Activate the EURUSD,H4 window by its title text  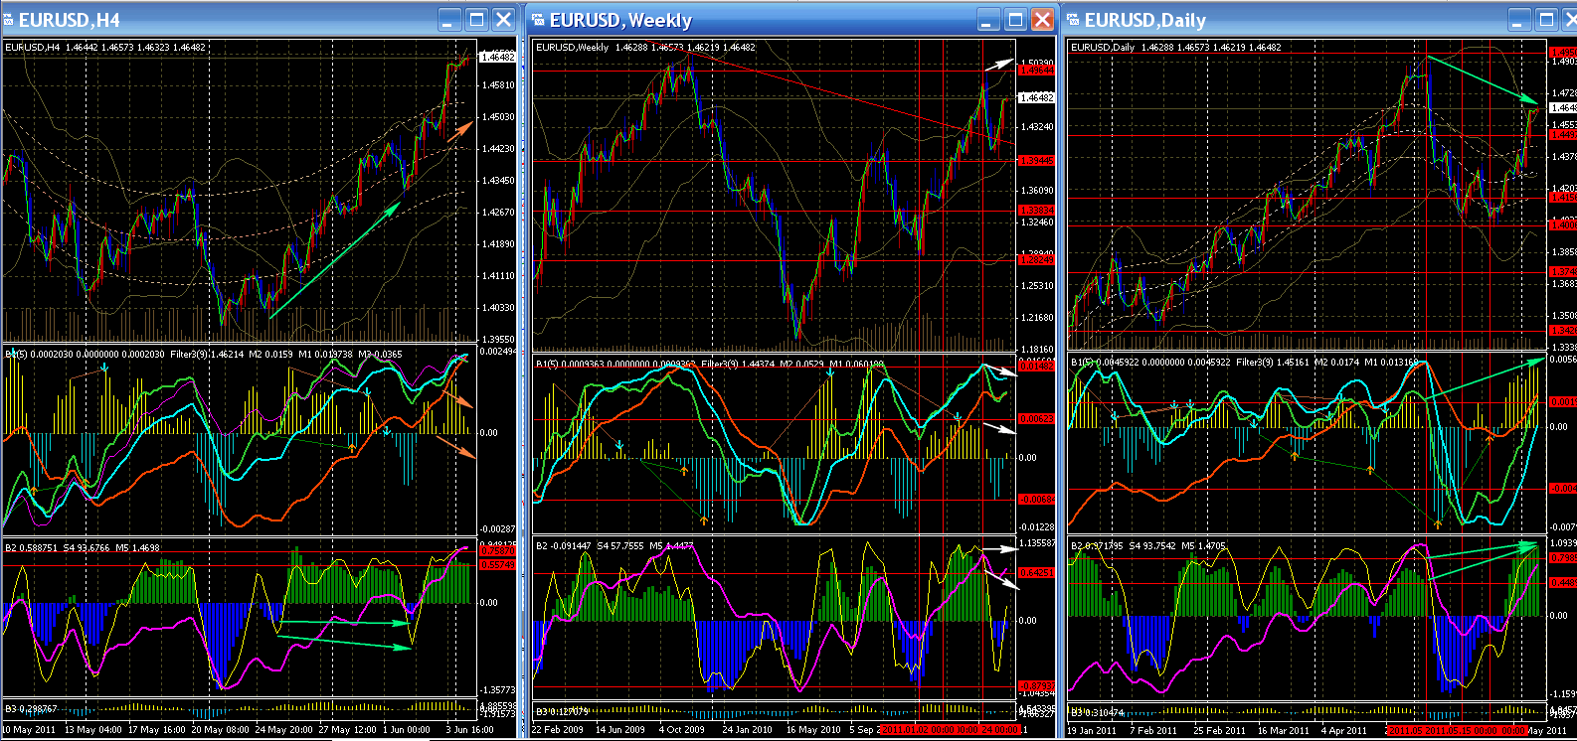(x=70, y=20)
